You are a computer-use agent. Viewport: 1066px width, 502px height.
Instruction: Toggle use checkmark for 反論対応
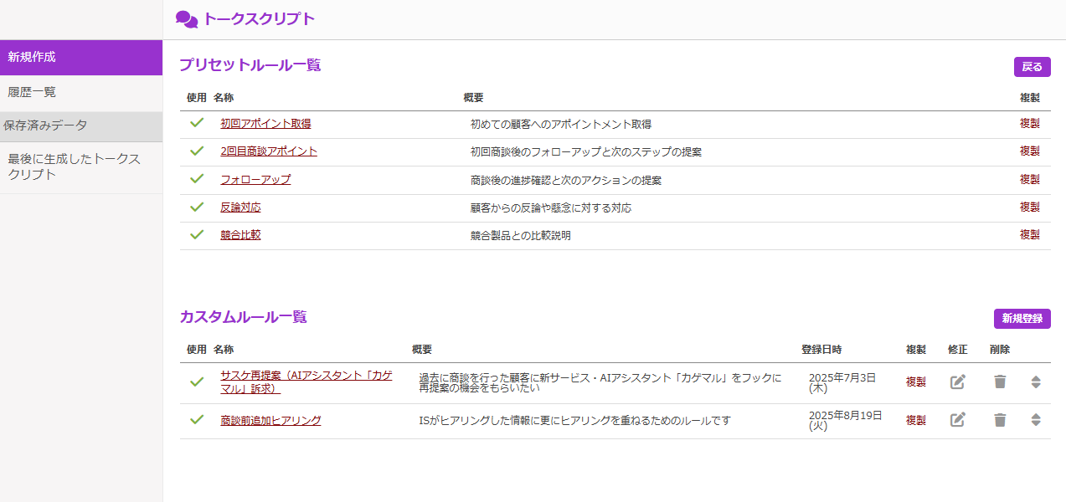pos(197,207)
